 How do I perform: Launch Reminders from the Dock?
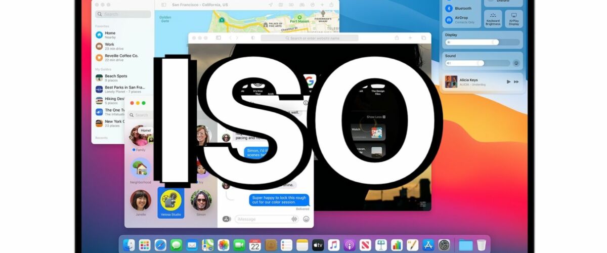[287, 245]
